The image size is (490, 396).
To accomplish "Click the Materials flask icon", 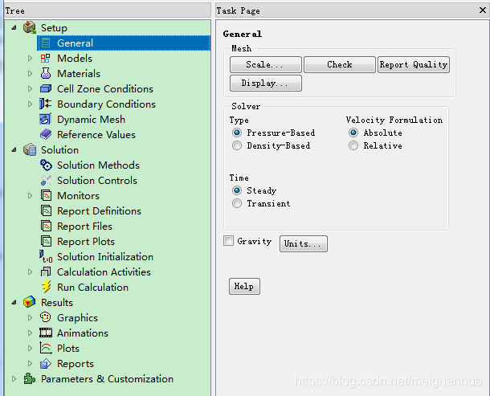I will click(x=46, y=74).
